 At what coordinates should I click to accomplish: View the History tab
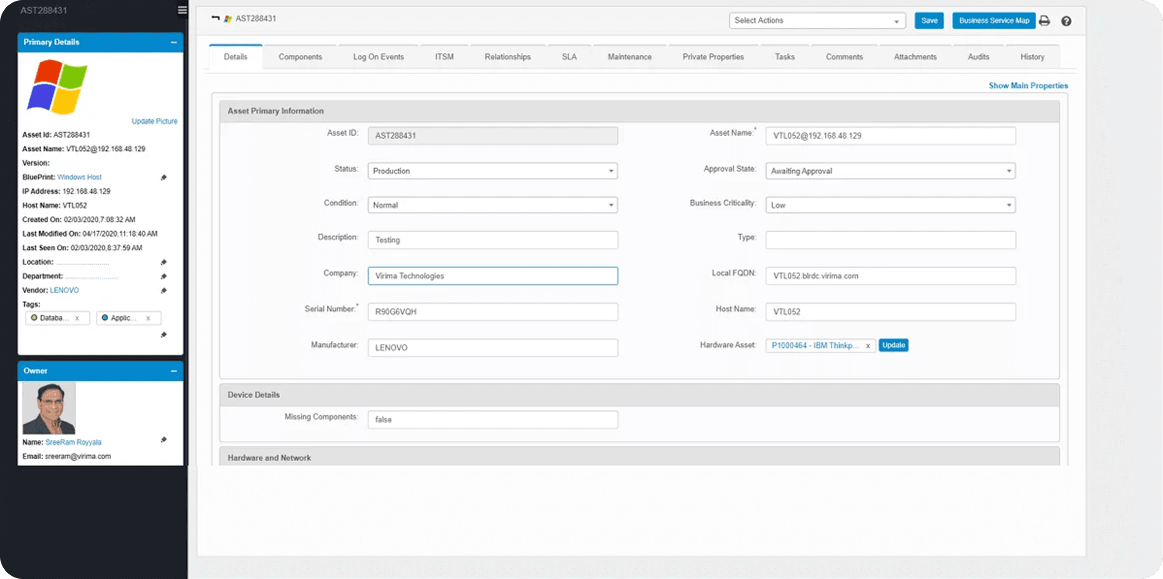(x=1032, y=57)
